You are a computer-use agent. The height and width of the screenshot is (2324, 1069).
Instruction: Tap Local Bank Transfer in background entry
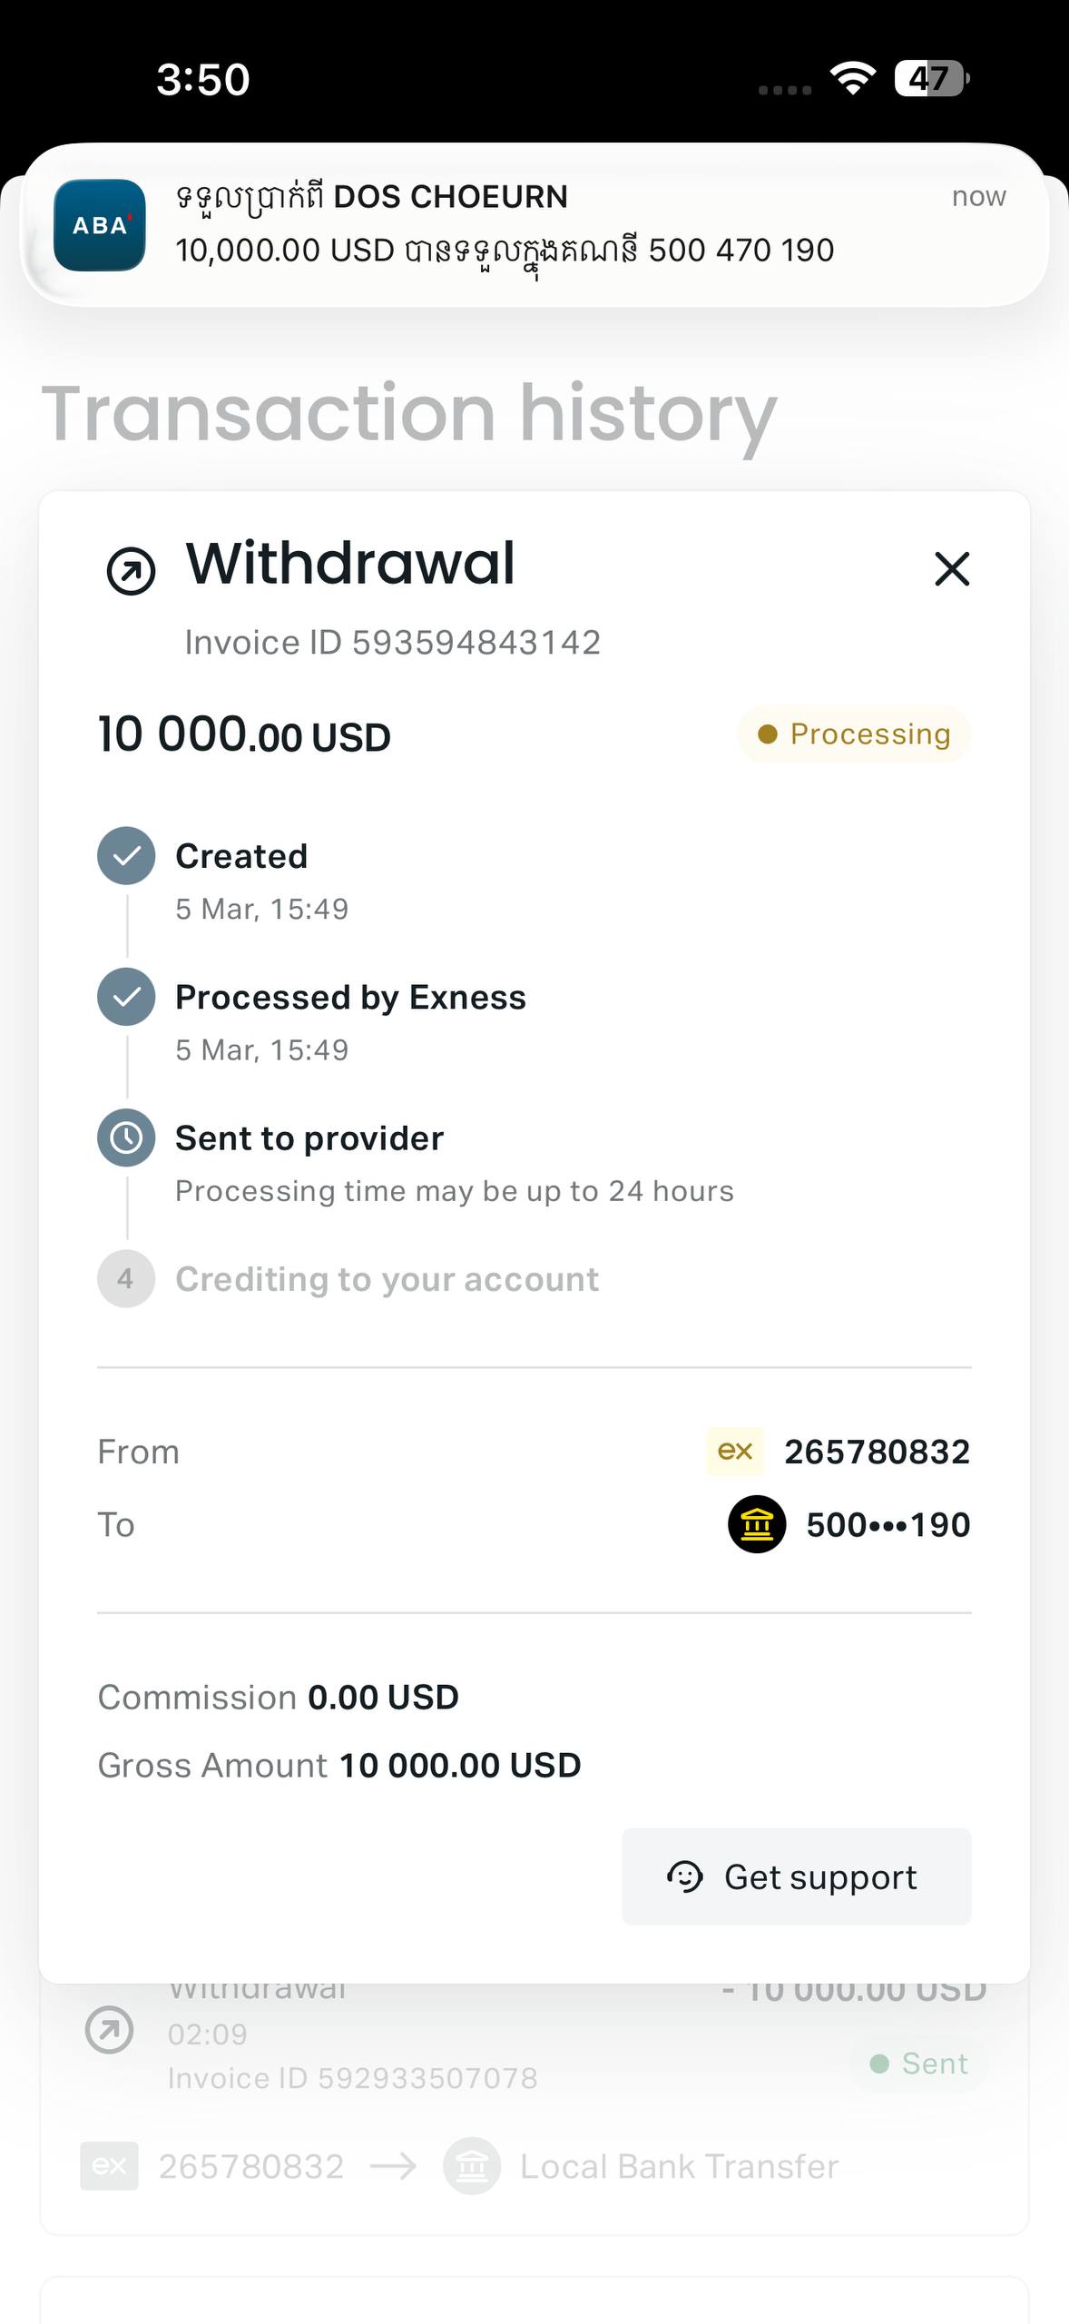tap(679, 2167)
